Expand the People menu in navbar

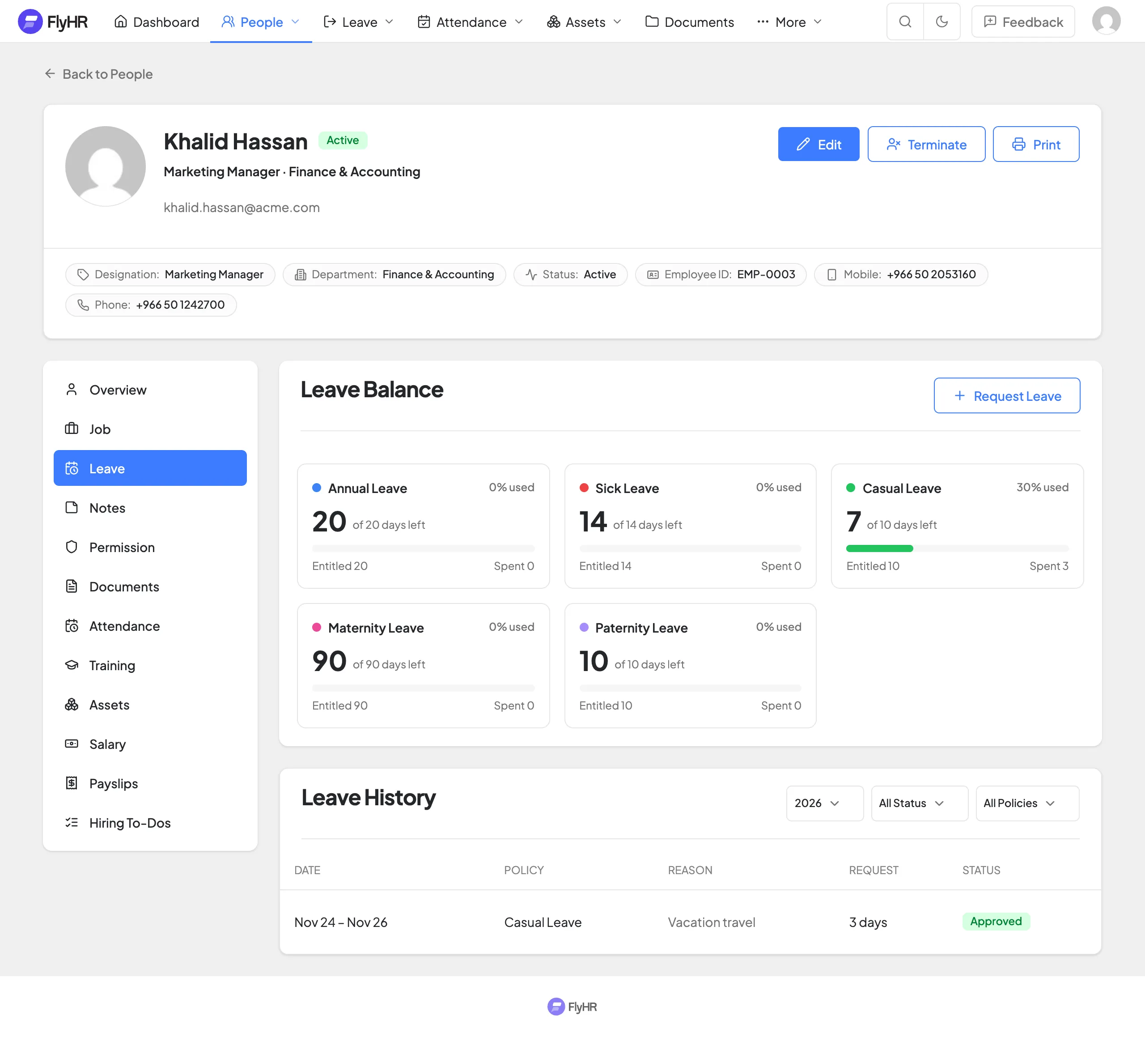[261, 21]
